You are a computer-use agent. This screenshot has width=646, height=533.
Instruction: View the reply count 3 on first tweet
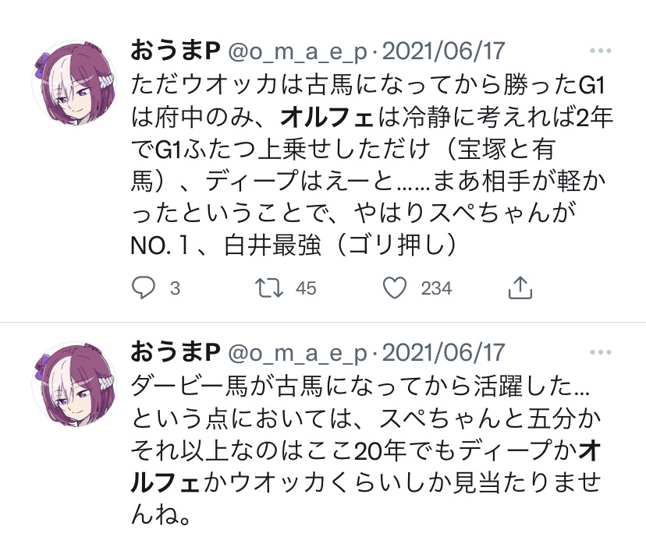175,288
